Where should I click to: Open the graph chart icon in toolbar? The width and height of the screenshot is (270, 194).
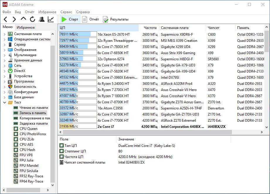pos(51,19)
